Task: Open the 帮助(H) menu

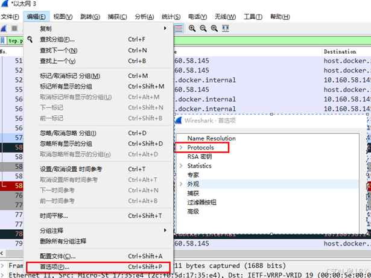Action: coord(280,17)
